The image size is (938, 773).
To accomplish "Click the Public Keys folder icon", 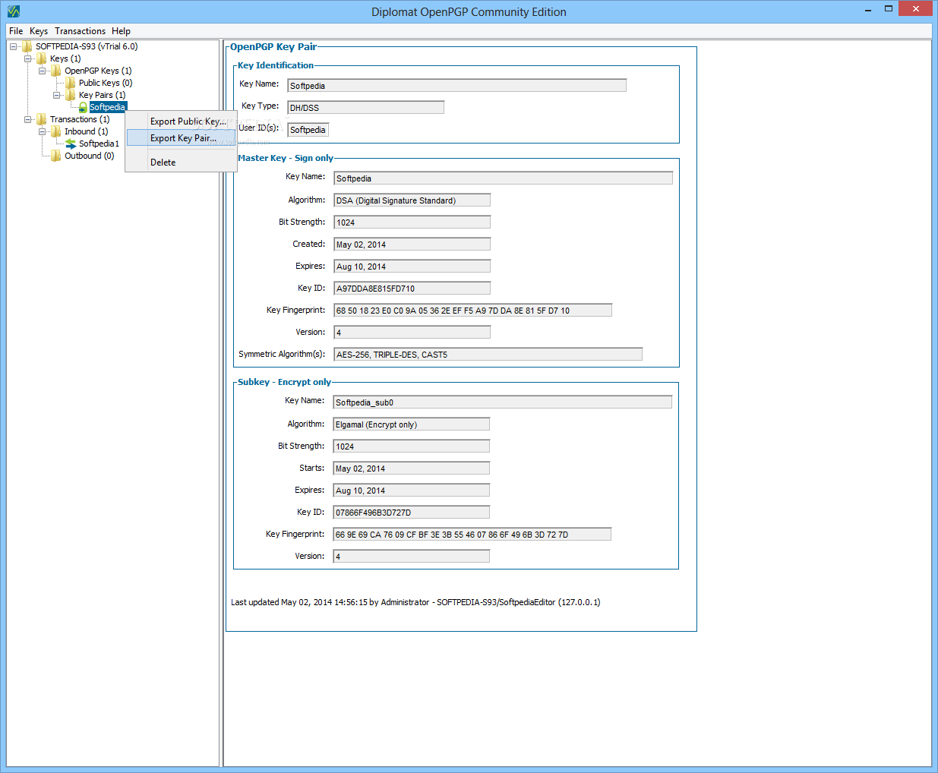I will click(x=71, y=83).
